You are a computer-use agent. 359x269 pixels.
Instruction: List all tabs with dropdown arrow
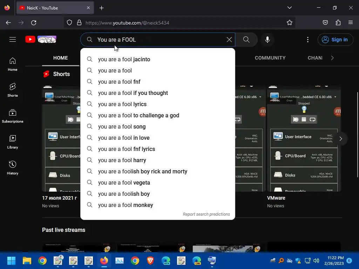coord(289,8)
